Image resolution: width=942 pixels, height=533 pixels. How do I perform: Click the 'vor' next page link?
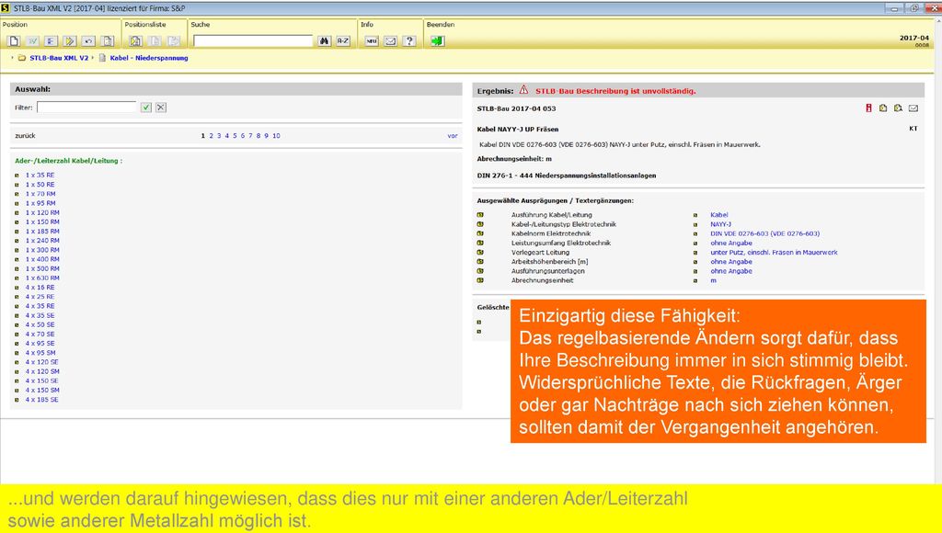pos(453,136)
